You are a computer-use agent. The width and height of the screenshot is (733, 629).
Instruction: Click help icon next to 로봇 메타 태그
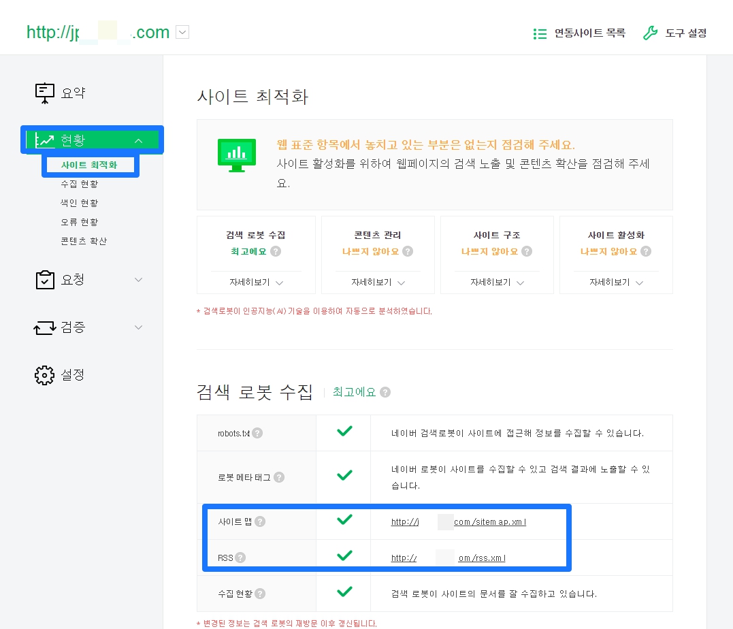pos(279,477)
